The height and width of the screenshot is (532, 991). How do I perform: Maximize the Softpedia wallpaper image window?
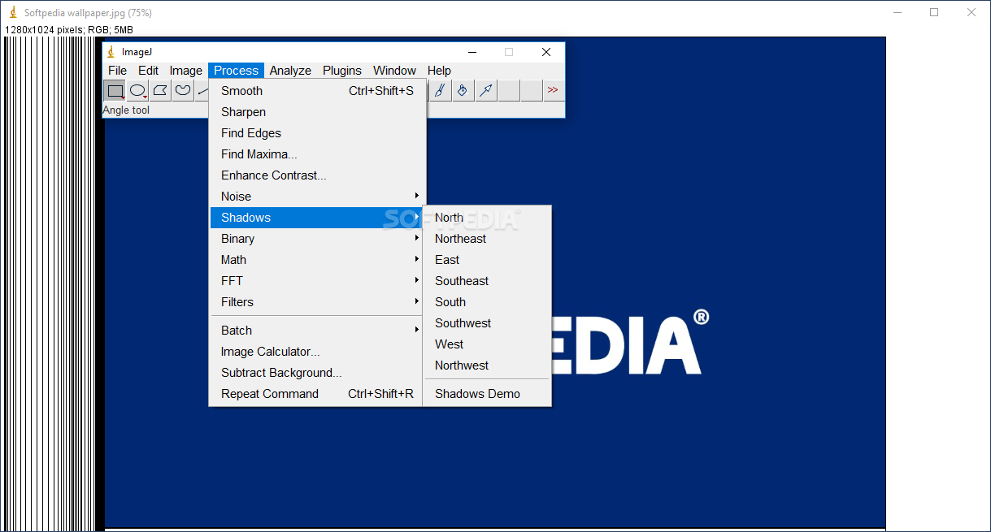pos(934,12)
